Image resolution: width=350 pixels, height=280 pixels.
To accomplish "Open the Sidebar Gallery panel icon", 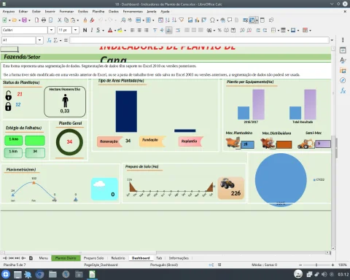I will [x=343, y=71].
